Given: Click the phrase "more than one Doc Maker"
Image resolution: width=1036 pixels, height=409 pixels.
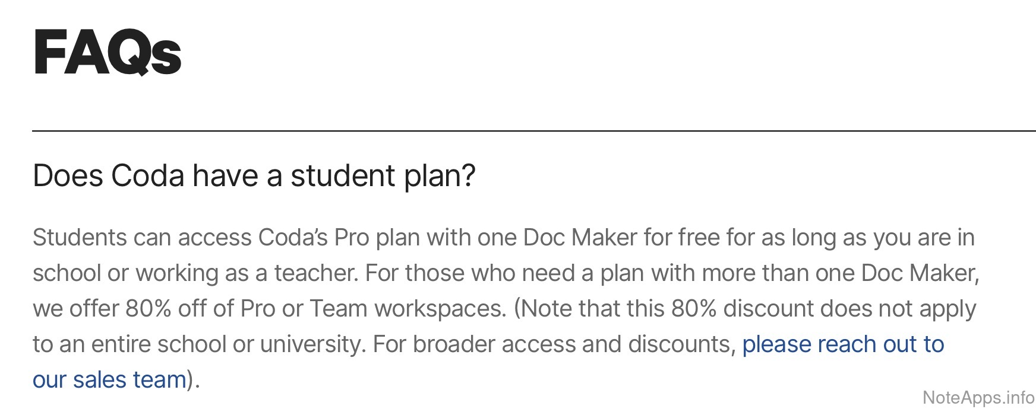Looking at the screenshot, I should point(839,273).
